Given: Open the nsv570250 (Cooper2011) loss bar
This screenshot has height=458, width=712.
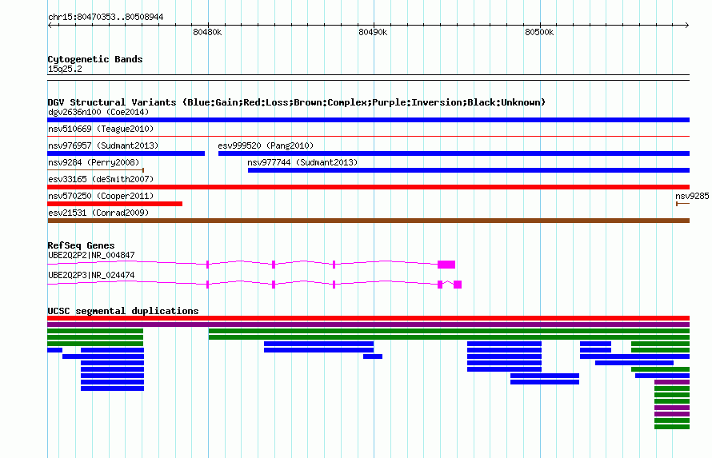Looking at the screenshot, I should pyautogui.click(x=115, y=204).
